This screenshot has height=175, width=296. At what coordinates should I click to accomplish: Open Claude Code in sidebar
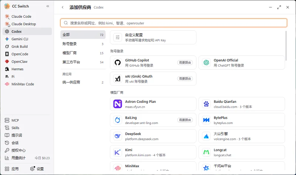click(27, 16)
